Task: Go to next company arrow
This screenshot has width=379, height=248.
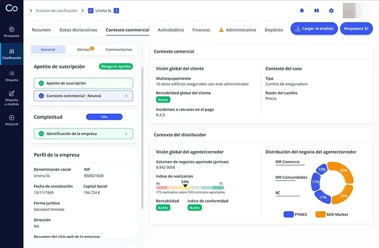Action: [116, 11]
